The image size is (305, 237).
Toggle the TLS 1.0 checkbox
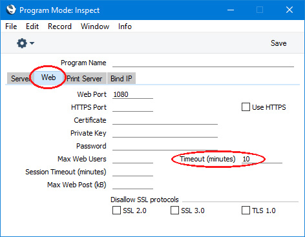point(246,211)
